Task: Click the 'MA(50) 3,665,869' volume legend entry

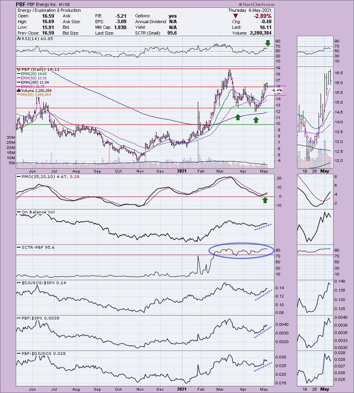Action: 36,94
